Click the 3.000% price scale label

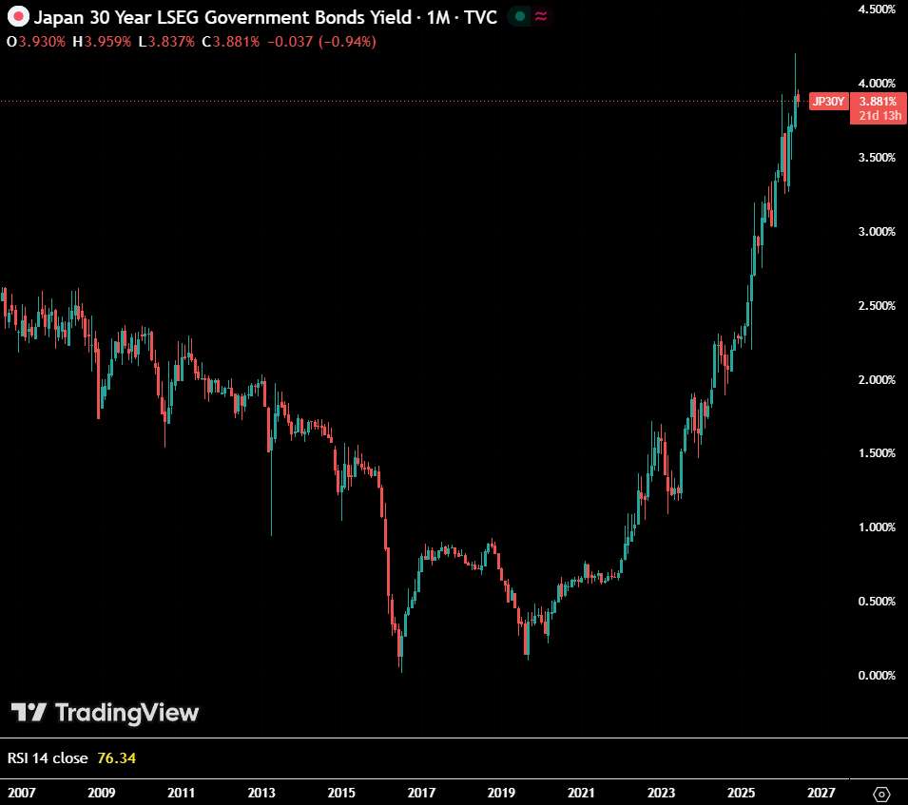877,232
